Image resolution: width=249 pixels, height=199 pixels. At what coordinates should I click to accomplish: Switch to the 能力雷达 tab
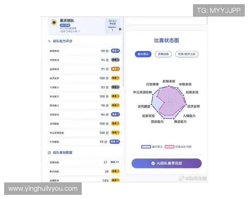pos(143,54)
